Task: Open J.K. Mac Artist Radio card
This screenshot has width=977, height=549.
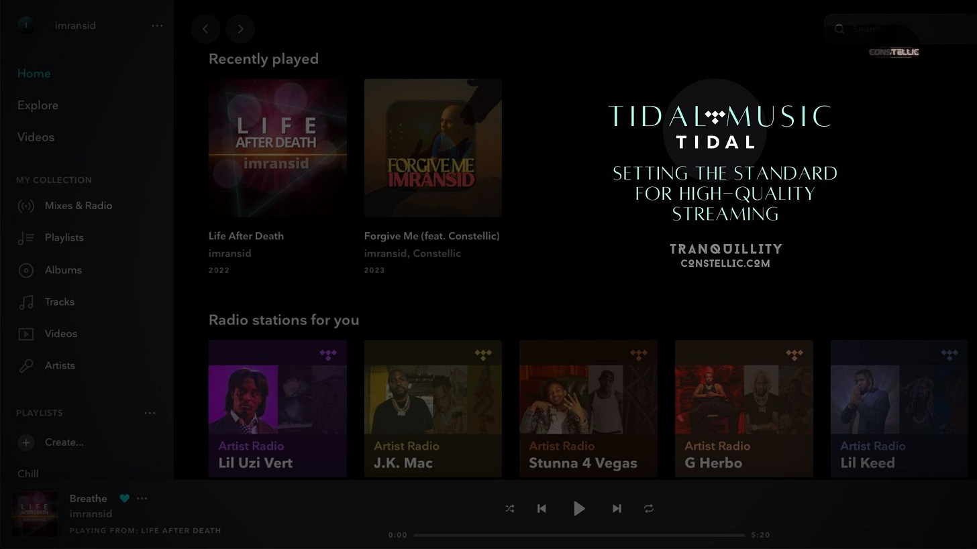Action: 433,409
